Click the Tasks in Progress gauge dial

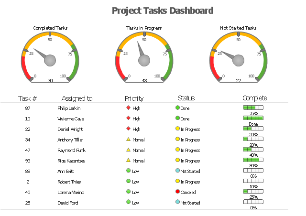click(x=144, y=57)
